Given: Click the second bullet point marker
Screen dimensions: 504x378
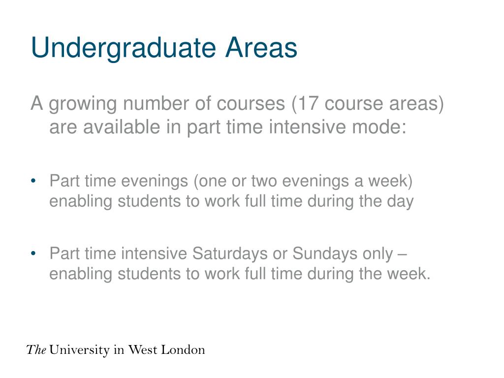Looking at the screenshot, I should pos(33,253).
